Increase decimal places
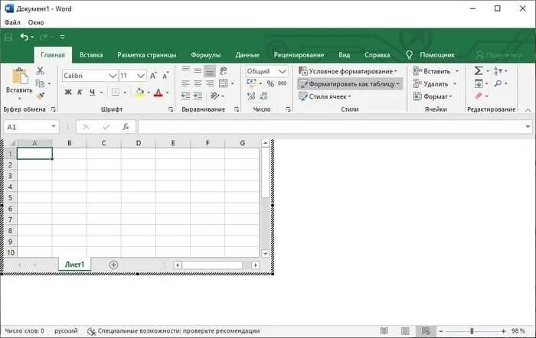536x338 pixels. 251,96
